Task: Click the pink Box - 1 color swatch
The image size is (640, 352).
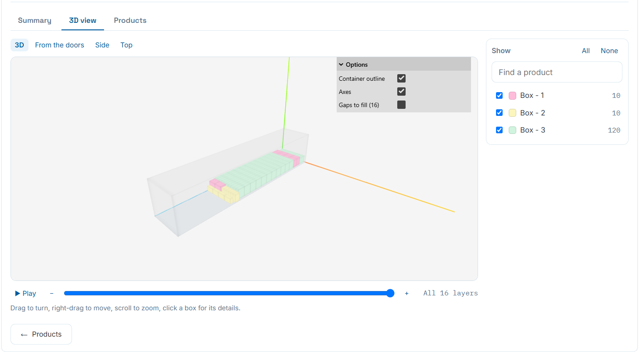Action: click(512, 96)
